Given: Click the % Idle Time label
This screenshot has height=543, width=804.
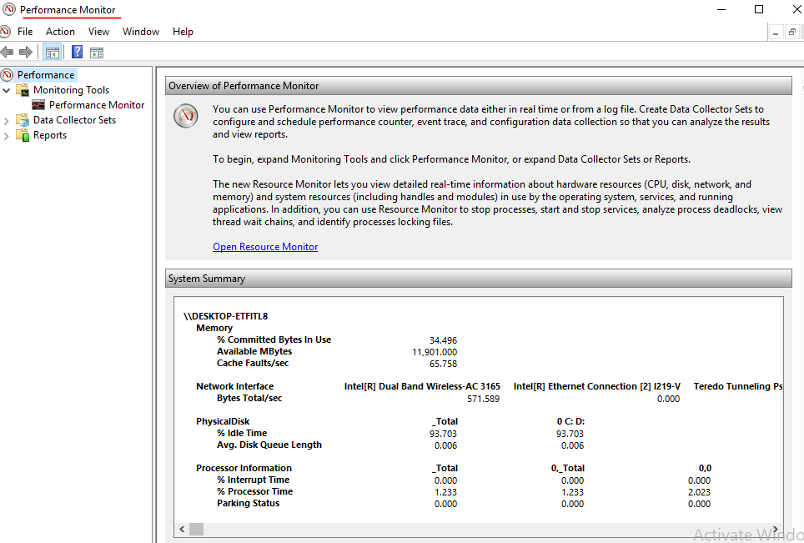Looking at the screenshot, I should tap(242, 433).
